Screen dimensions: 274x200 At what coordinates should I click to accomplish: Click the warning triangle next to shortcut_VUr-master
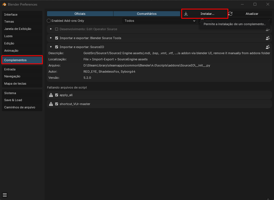point(51,104)
